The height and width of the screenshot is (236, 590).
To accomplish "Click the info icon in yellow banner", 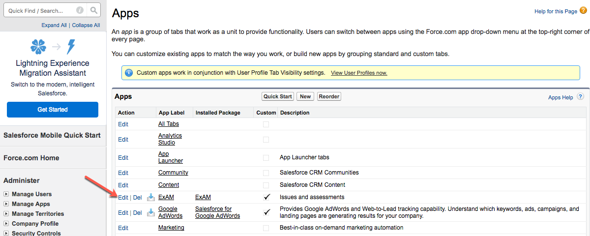I will coord(129,73).
